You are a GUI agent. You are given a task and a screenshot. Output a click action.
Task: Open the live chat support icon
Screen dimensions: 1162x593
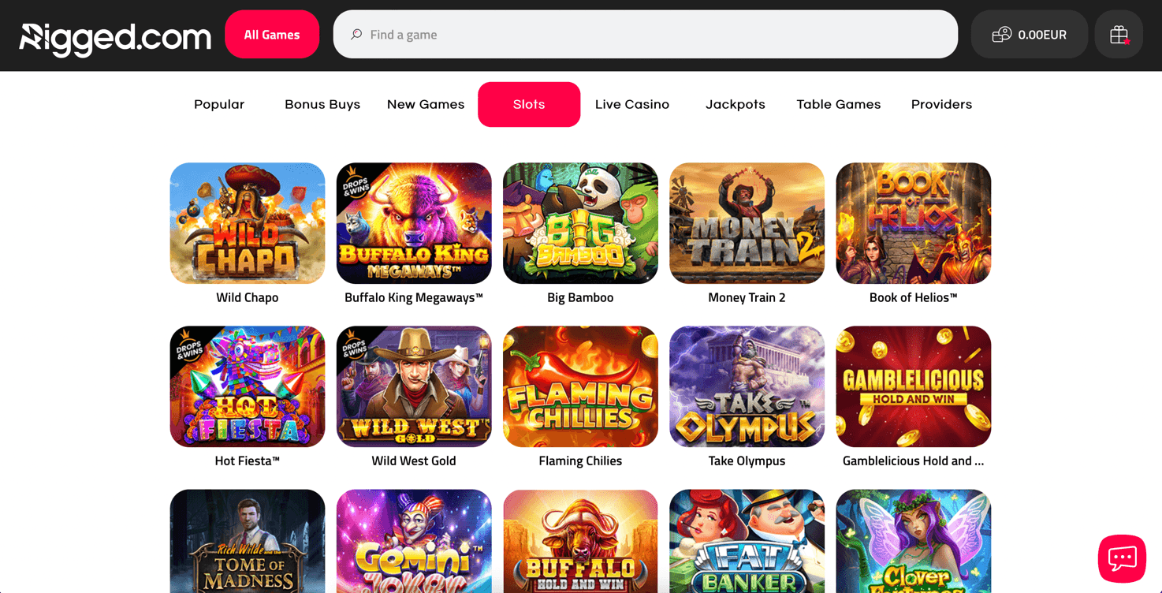click(1122, 558)
